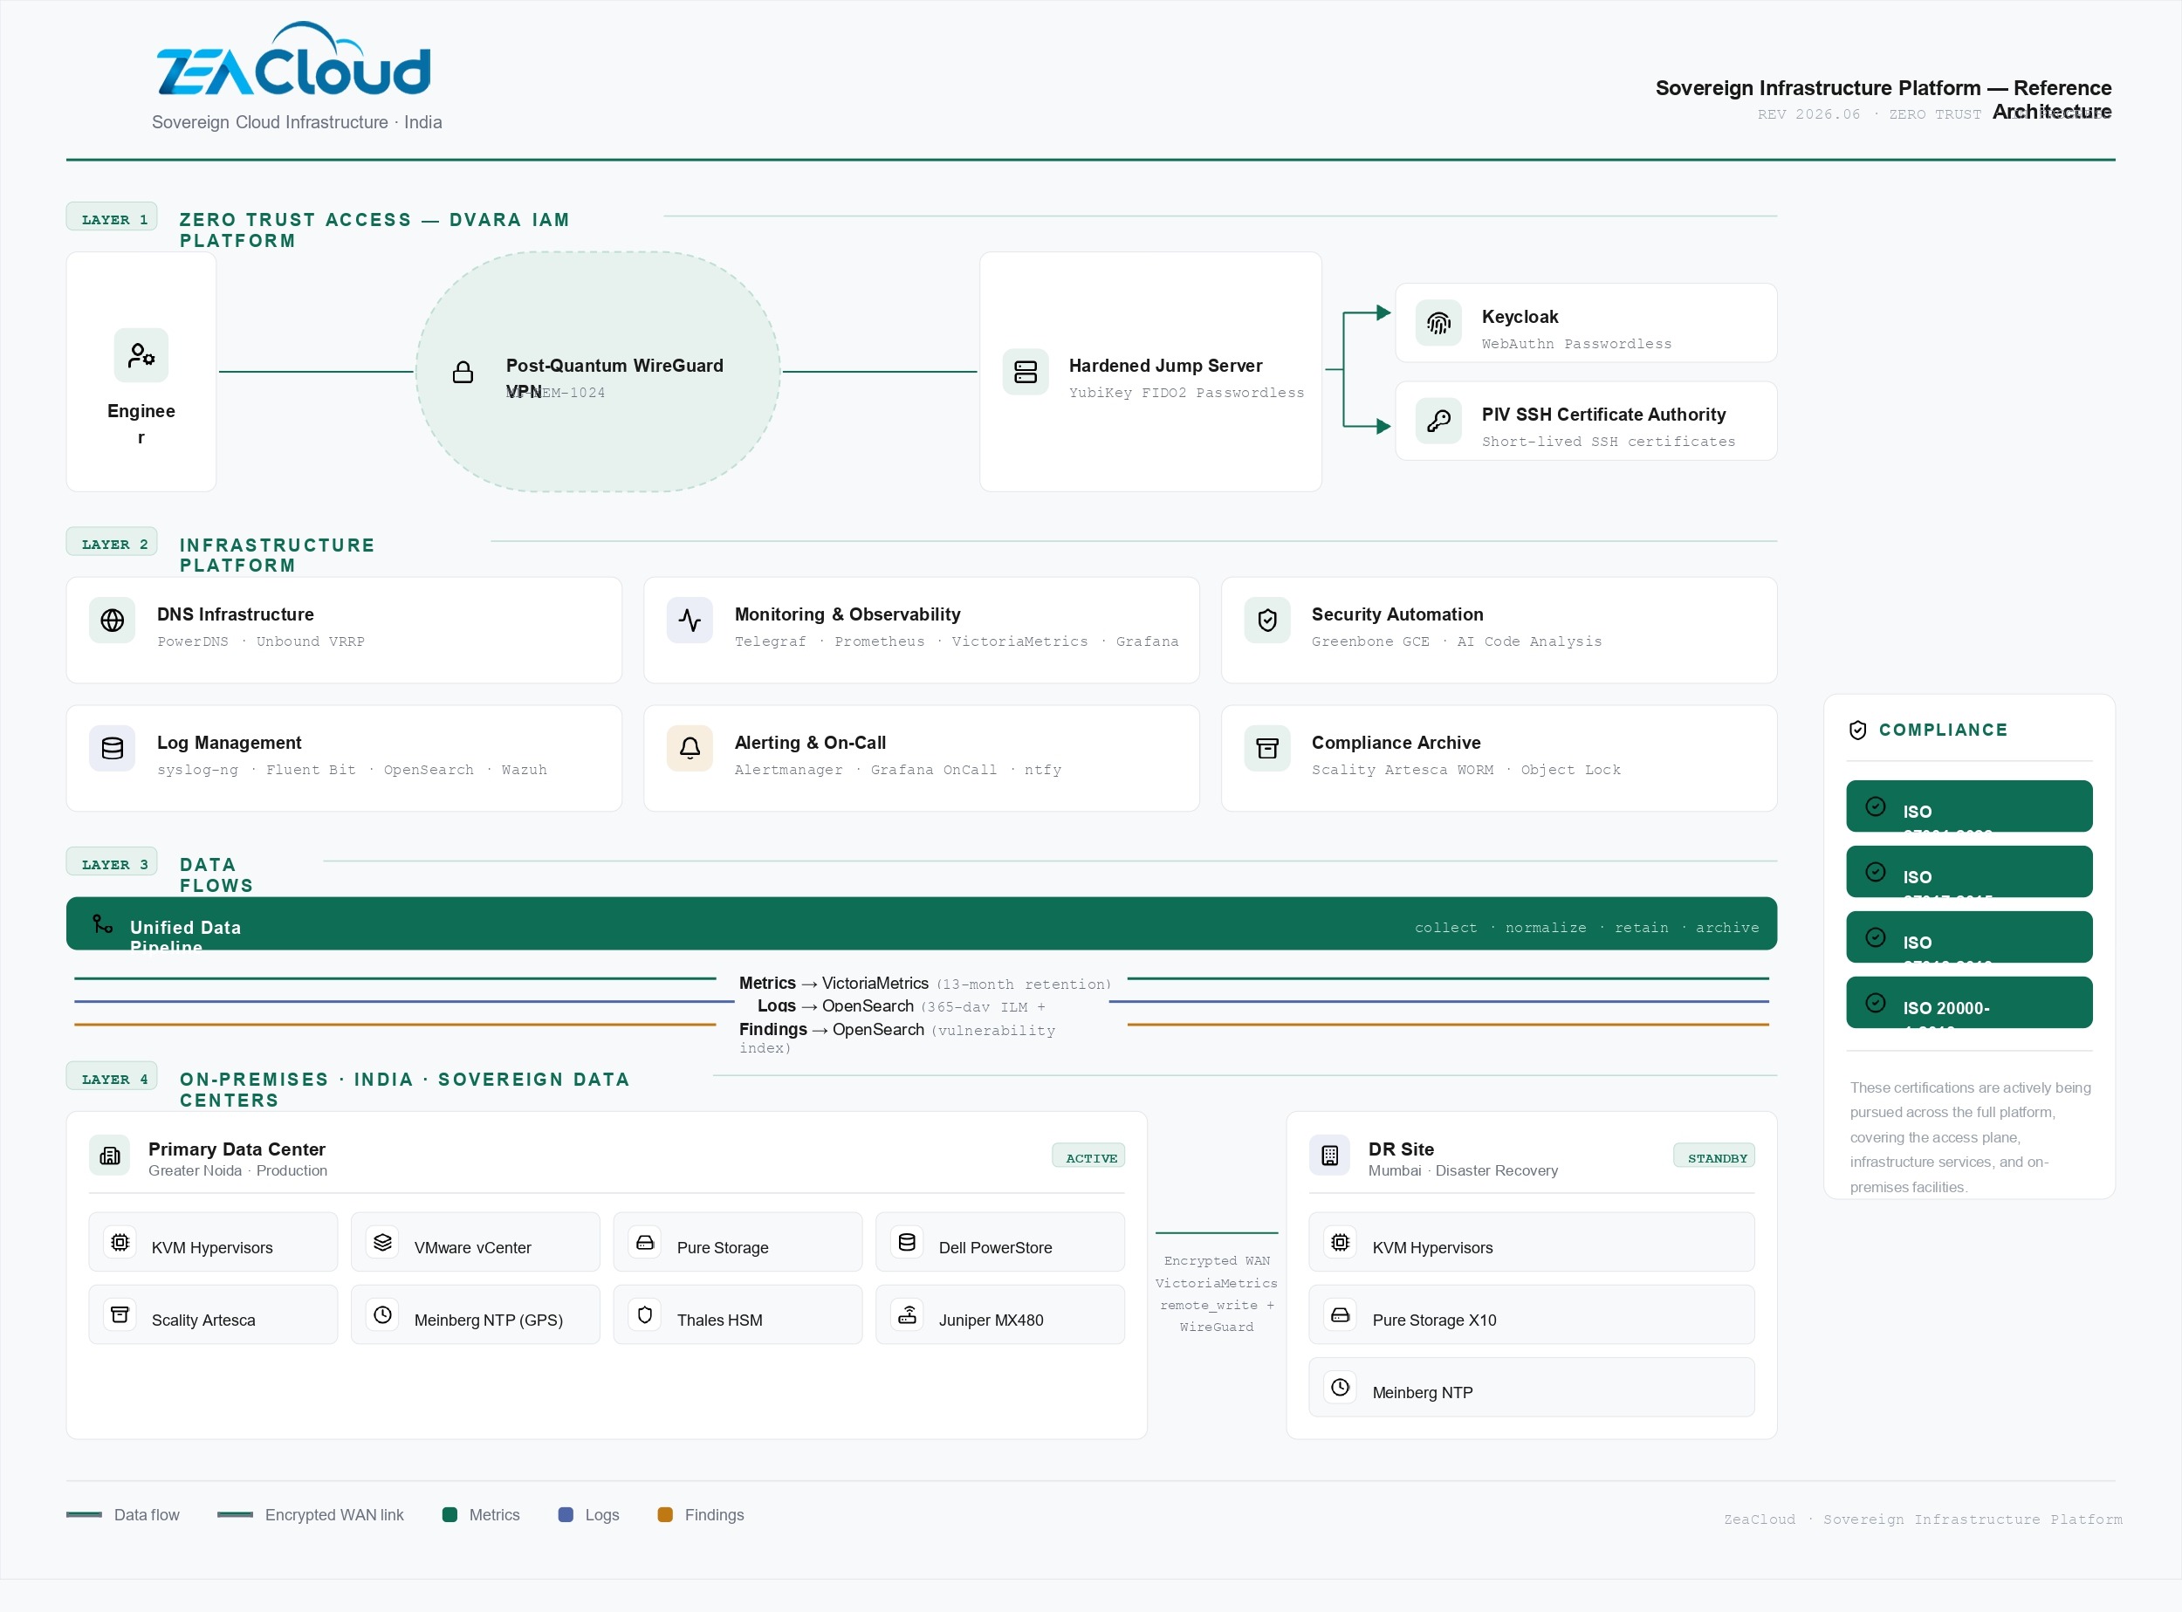
Task: Click the first ISO compliance check icon
Action: click(x=1876, y=806)
